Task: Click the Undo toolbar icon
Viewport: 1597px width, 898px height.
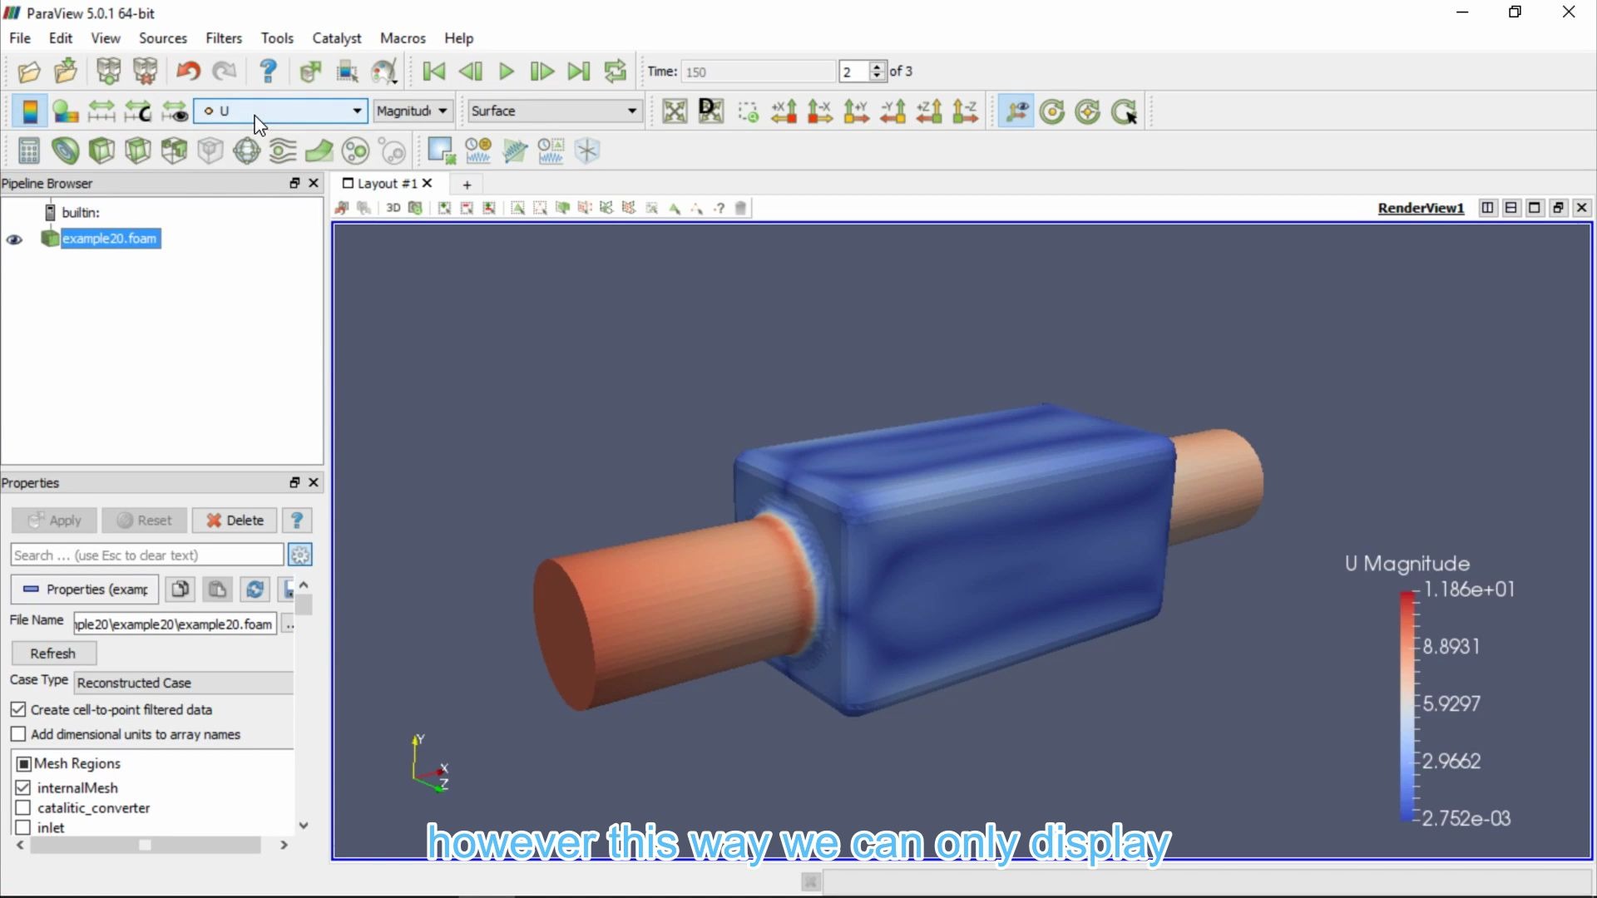Action: coord(188,72)
